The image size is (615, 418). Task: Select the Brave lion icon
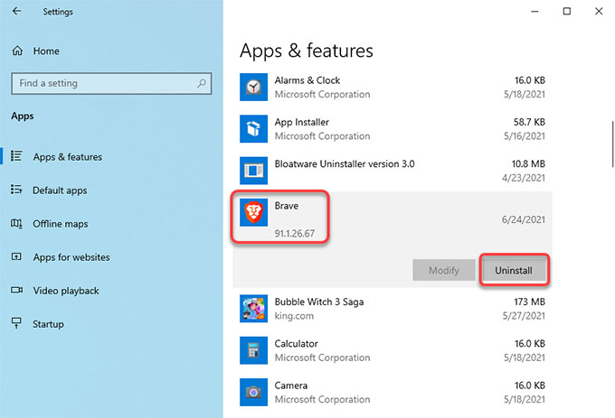click(254, 212)
